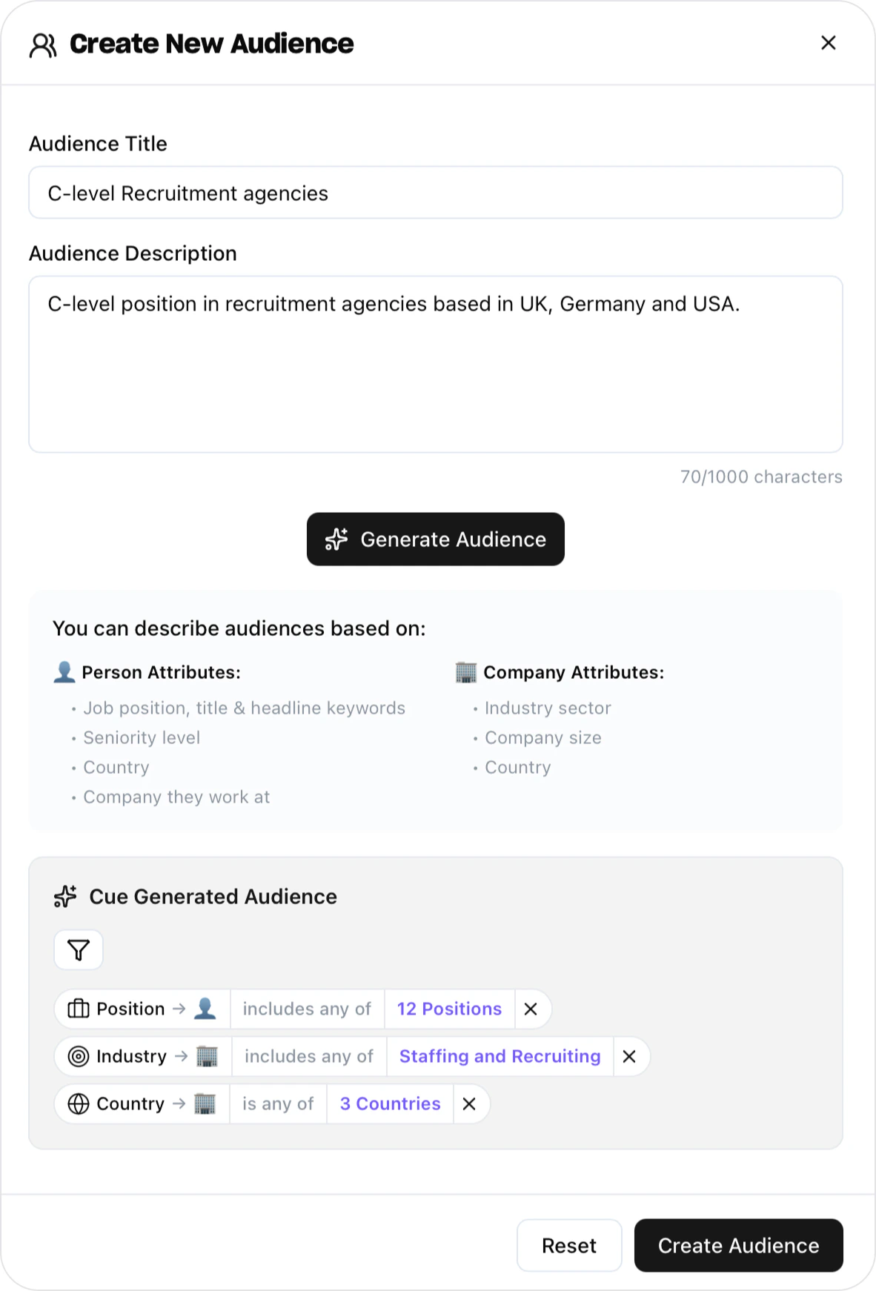This screenshot has width=876, height=1291.
Task: Change Country operator 'is any of'
Action: [x=278, y=1104]
